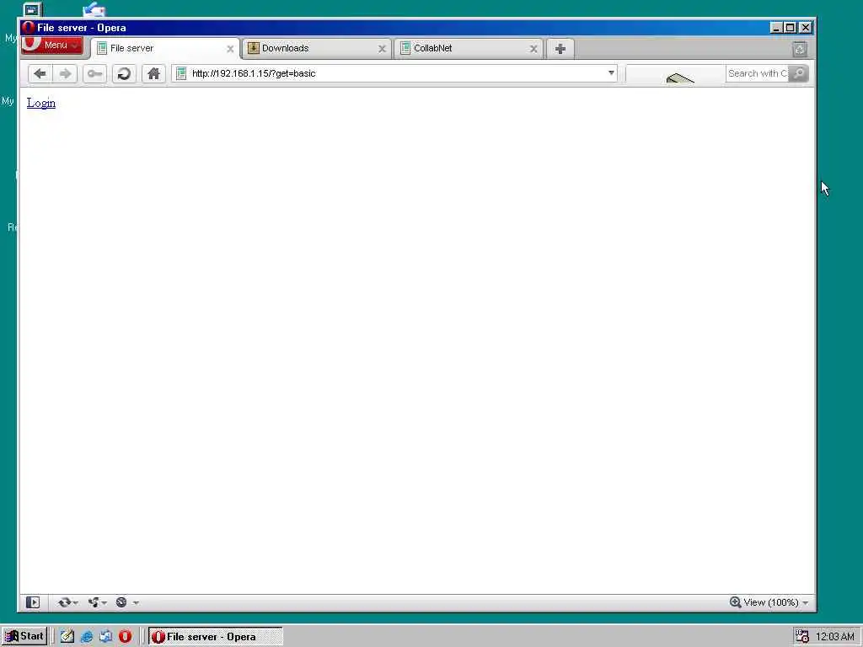
Task: Go forward with the forward arrow
Action: click(x=65, y=74)
